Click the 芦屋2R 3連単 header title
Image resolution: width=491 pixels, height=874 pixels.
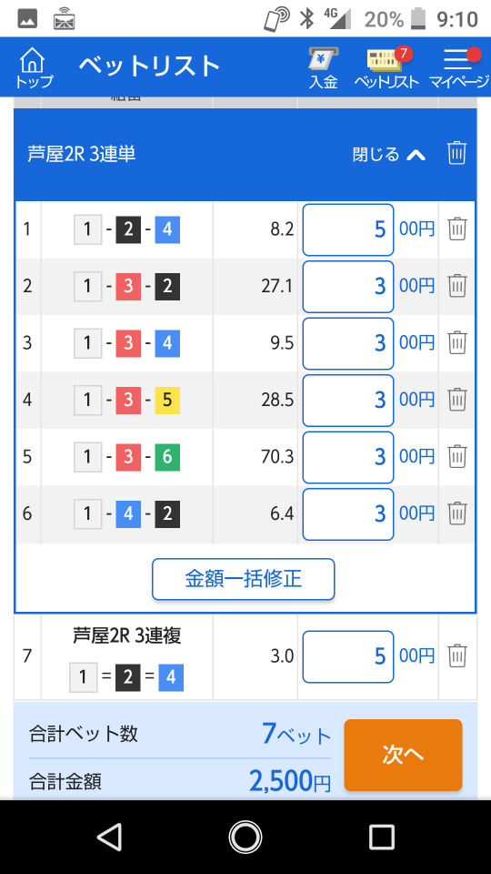coord(81,155)
